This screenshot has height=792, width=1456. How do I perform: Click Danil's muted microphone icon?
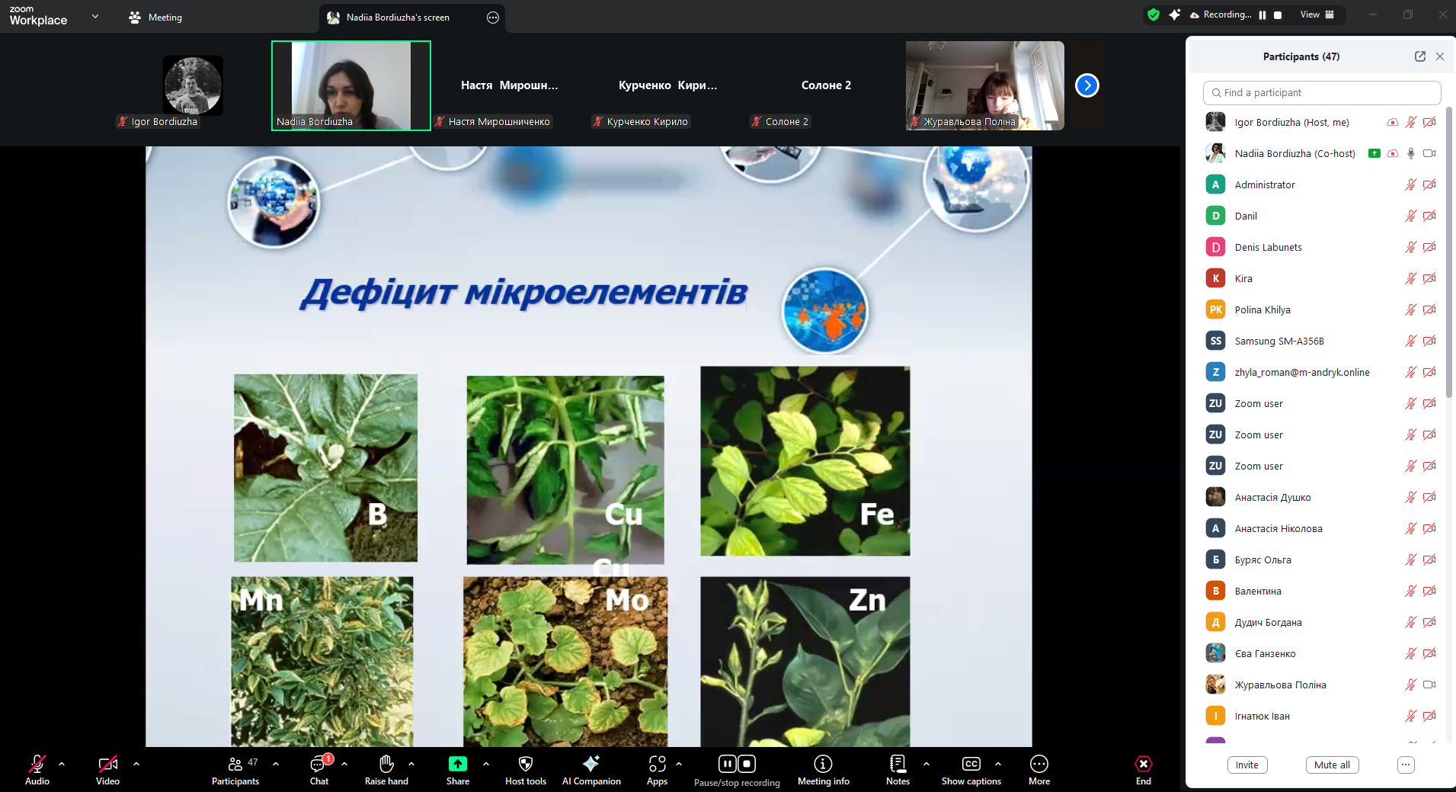(x=1411, y=216)
